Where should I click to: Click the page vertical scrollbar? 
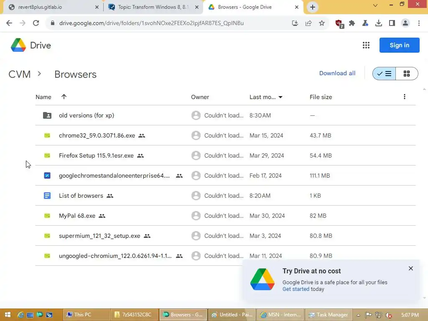[x=424, y=193]
